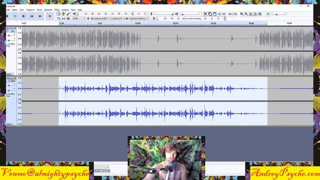Open the View menu
Screen dimensions: 320x180
pyautogui.click(x=21, y=10)
